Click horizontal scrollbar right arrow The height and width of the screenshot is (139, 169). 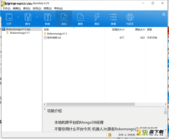point(166,104)
